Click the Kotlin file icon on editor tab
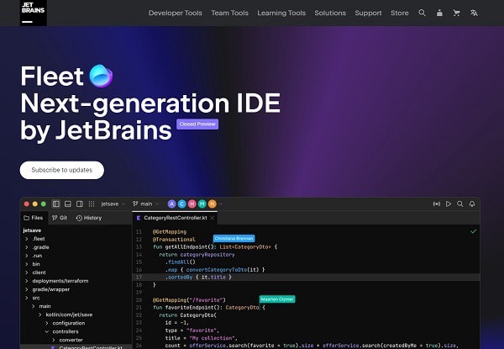Image resolution: width=504 pixels, height=349 pixels. [139, 218]
